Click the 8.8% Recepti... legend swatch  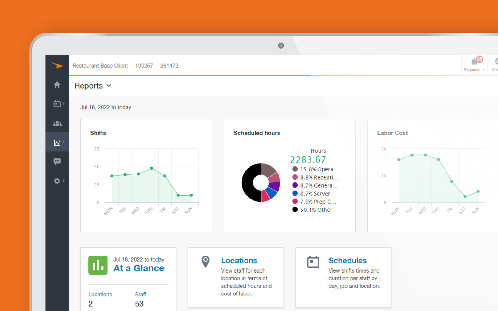295,177
